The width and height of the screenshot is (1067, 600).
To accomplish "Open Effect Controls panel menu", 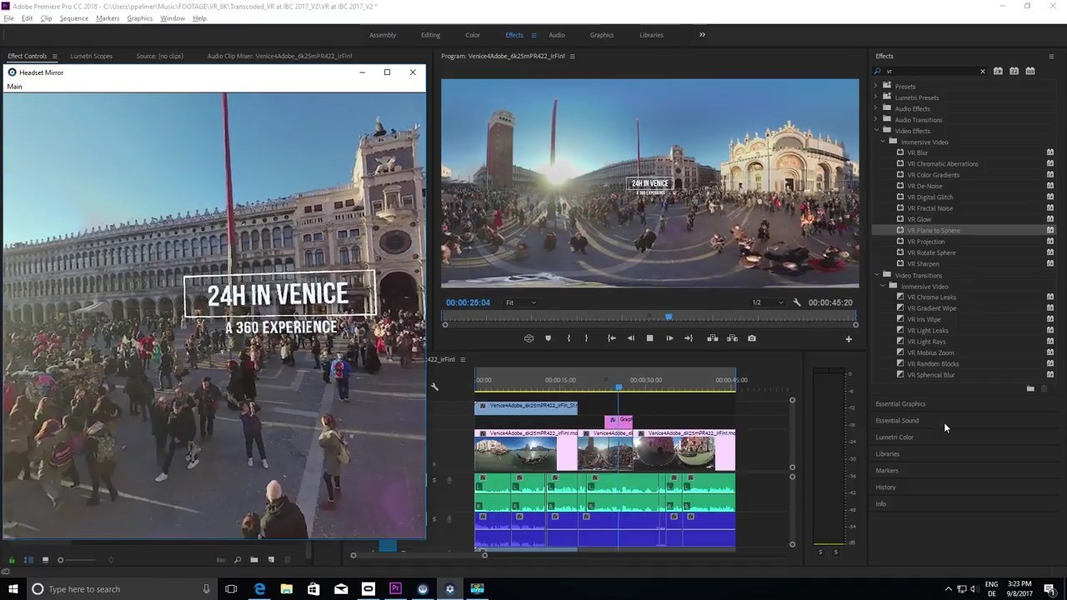I will tap(55, 56).
